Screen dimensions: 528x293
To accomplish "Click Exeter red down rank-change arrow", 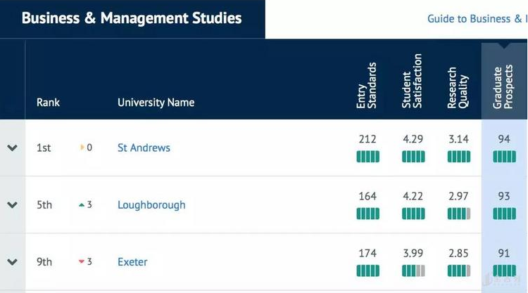I will pos(82,262).
